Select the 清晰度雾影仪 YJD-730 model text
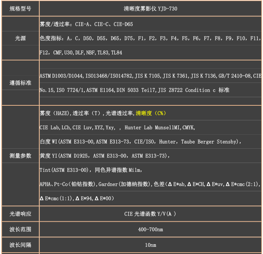This screenshot has width=263, height=254. coord(150,9)
